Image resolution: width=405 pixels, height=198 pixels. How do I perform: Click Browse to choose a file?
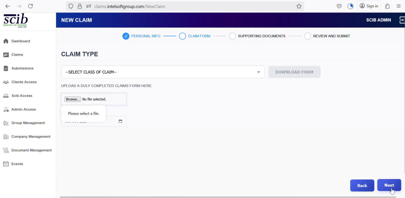pos(72,99)
